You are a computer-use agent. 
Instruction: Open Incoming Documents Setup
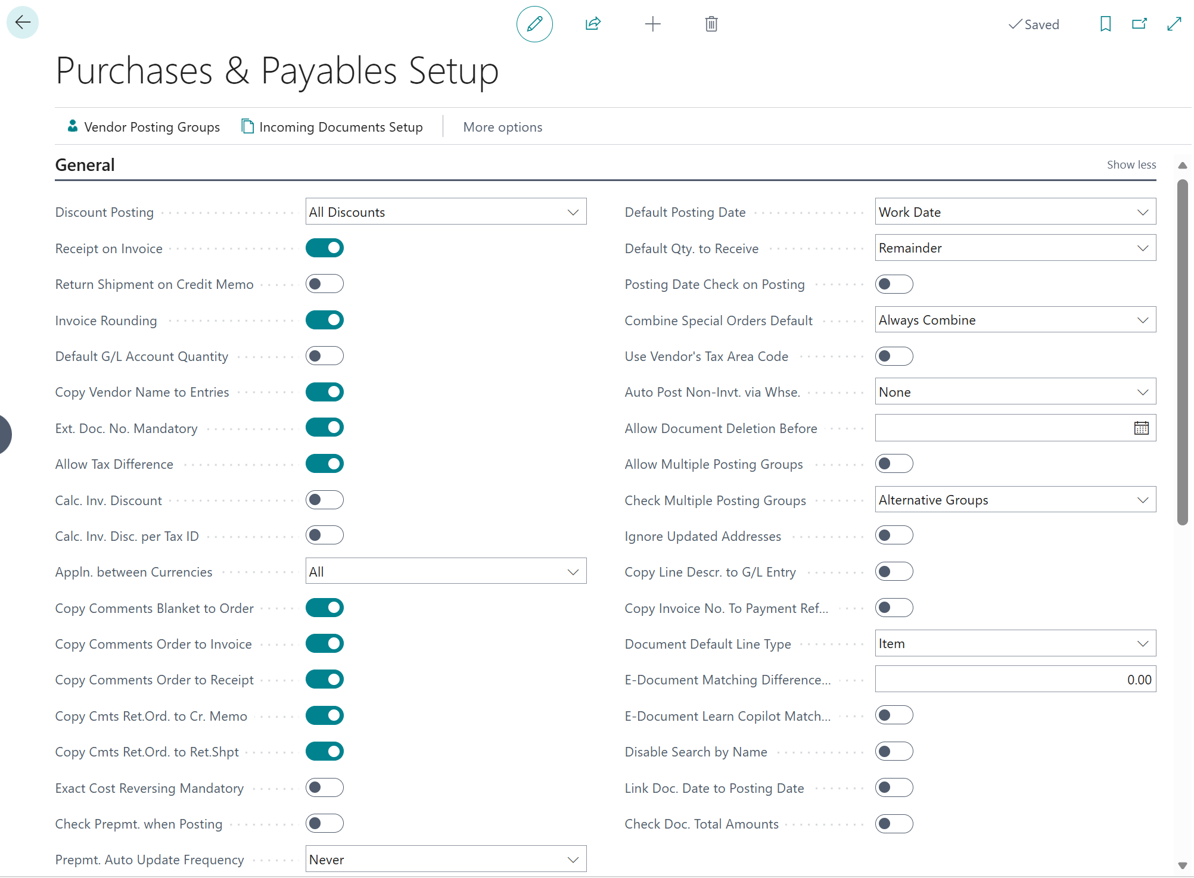pos(332,127)
